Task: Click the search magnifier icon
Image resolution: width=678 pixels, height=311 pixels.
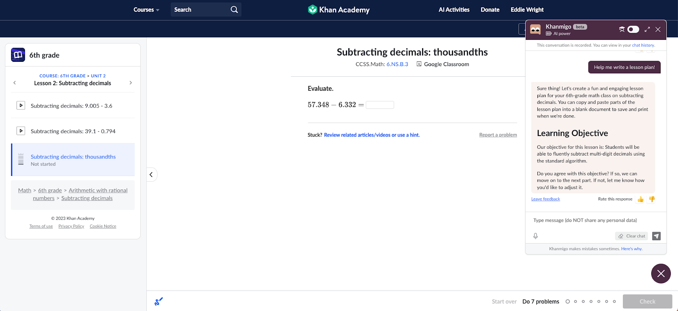Action: click(x=234, y=10)
